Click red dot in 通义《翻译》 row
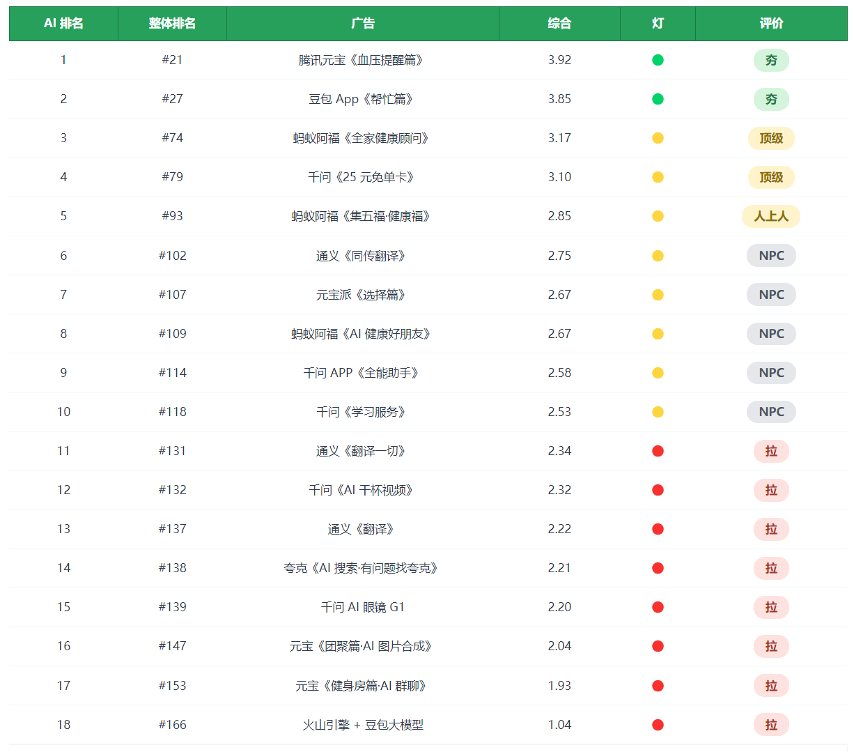The height and width of the screenshot is (752, 854). coord(658,529)
